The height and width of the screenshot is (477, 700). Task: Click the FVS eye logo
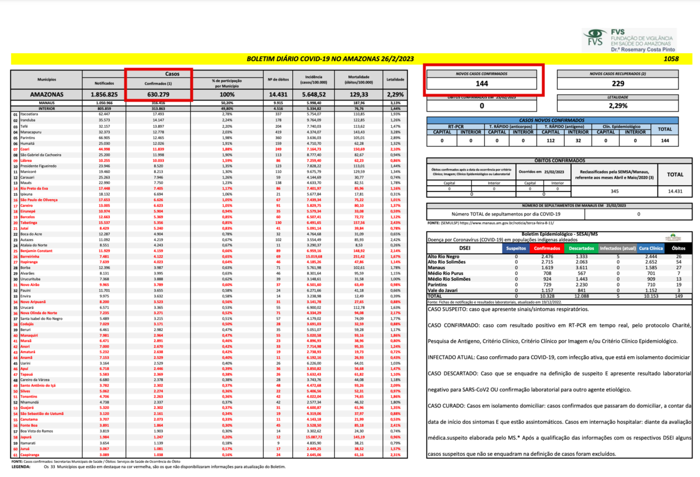tap(596, 38)
